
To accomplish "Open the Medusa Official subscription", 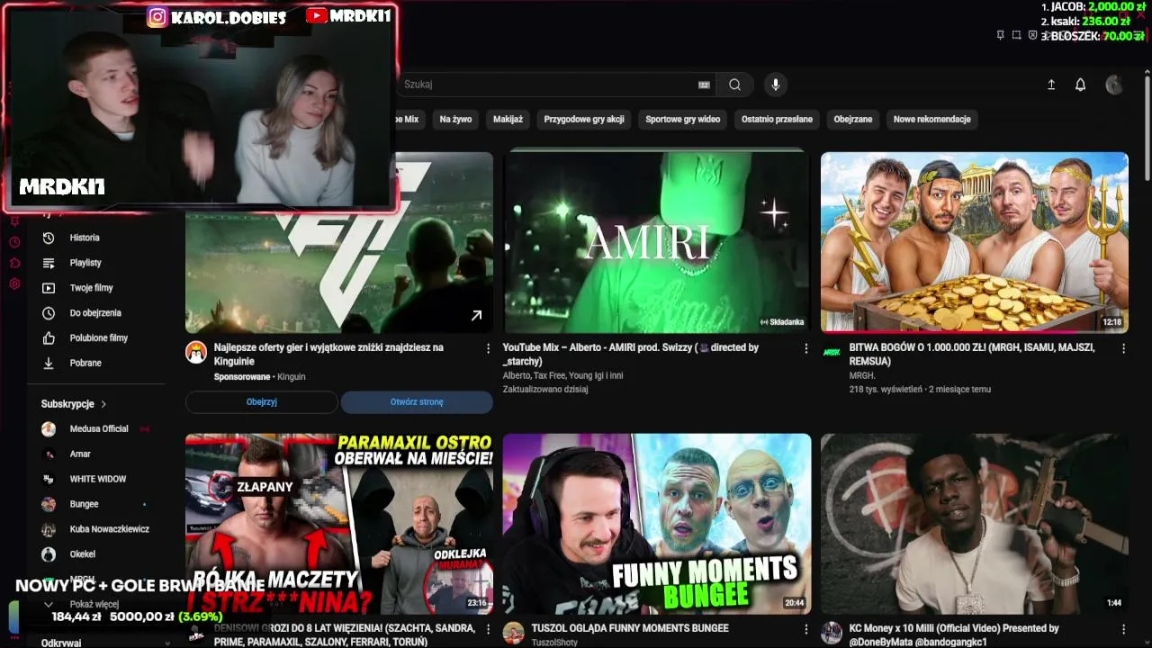I will [97, 429].
